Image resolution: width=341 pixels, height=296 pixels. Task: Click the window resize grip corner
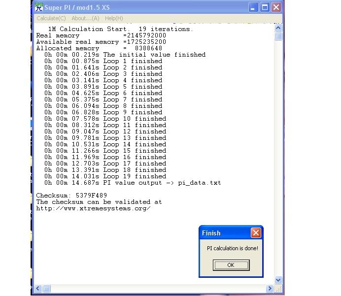click(278, 289)
